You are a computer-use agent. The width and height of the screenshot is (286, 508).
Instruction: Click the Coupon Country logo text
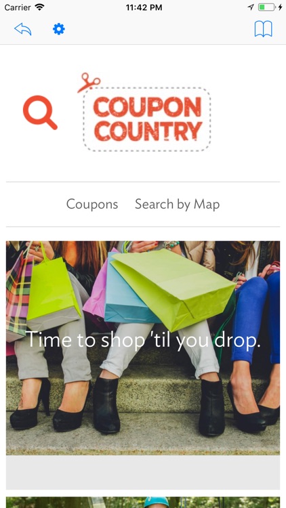(148, 119)
